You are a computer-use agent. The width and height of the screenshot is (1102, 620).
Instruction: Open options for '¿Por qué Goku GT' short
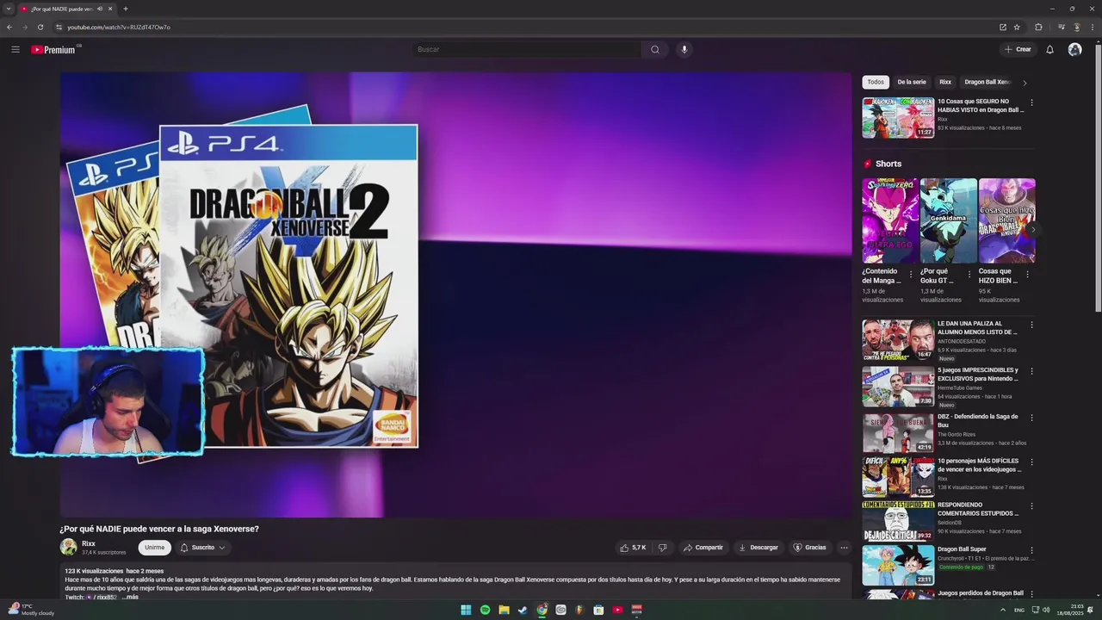[x=969, y=275]
